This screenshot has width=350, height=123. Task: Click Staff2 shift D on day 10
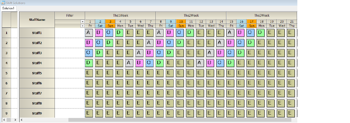click(180, 43)
